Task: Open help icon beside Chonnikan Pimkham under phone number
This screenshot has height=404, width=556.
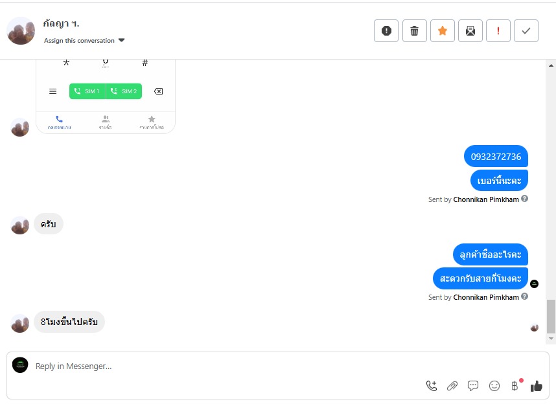Action: (x=525, y=199)
